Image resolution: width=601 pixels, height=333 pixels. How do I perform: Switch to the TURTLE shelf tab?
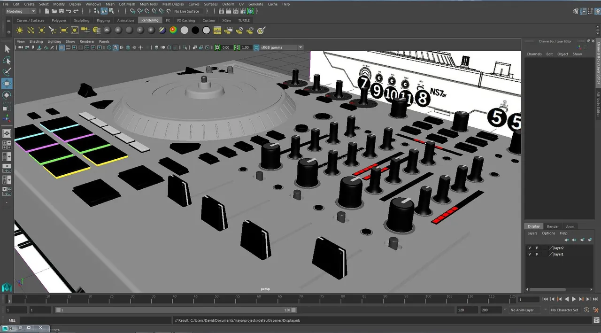coord(244,21)
